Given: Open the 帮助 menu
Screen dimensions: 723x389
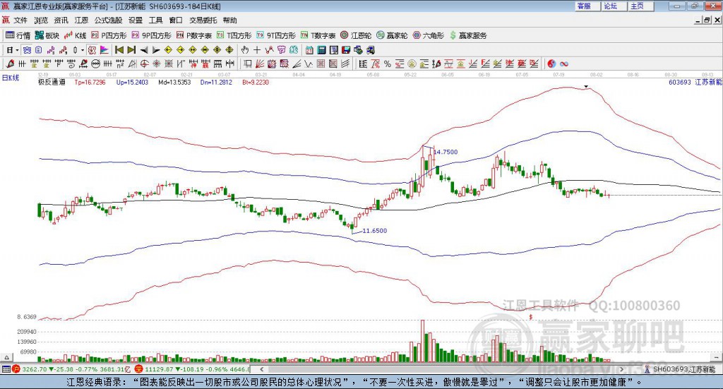Looking at the screenshot, I should [229, 20].
